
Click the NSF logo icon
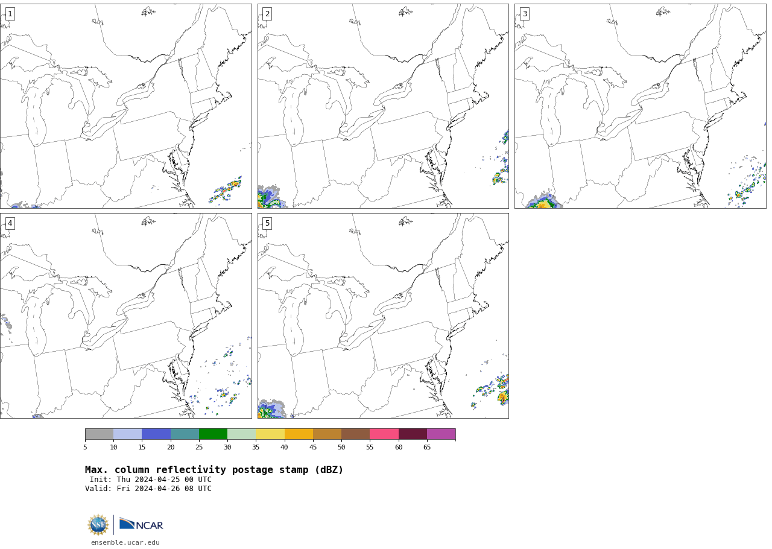point(98,525)
